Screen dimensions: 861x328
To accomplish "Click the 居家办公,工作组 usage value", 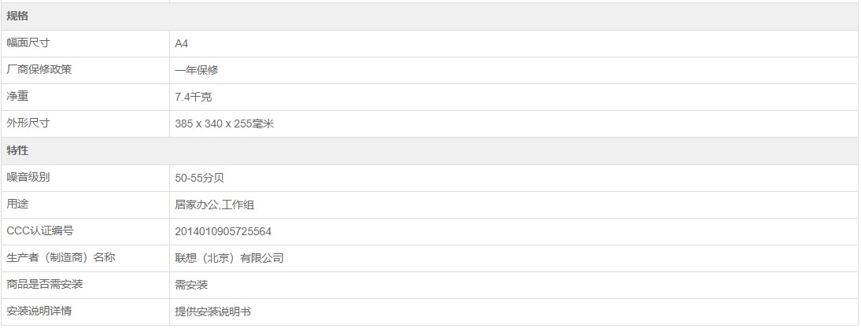I will click(x=214, y=205).
